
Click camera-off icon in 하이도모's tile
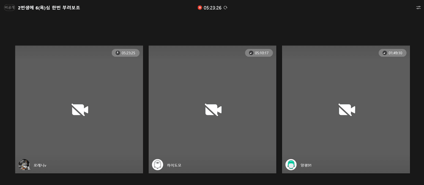tap(213, 110)
